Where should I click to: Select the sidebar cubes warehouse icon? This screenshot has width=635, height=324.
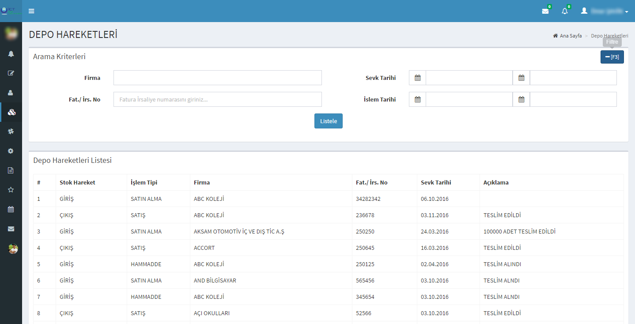(11, 112)
